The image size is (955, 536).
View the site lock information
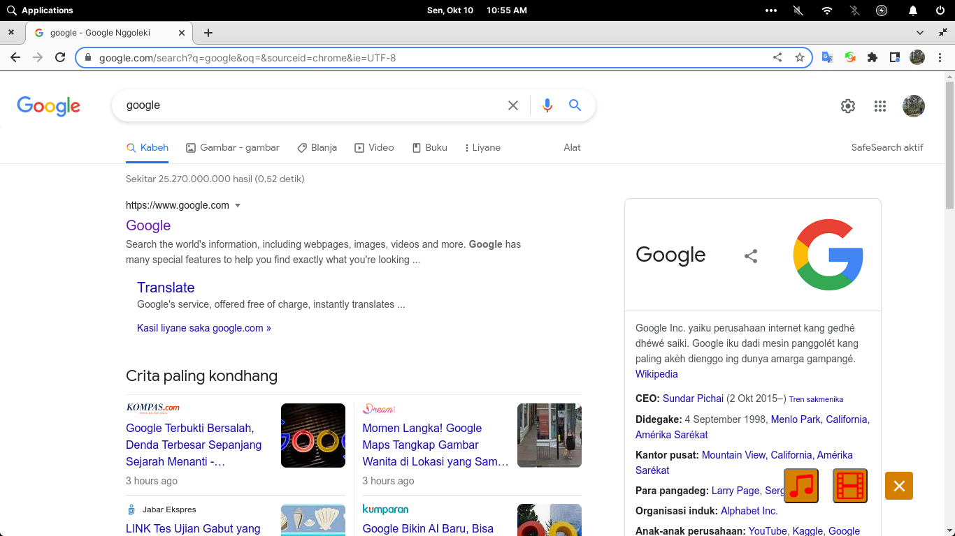tap(88, 58)
